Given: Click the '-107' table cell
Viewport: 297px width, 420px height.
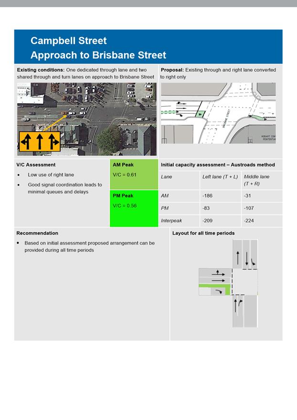Looking at the screenshot, I should (x=249, y=208).
